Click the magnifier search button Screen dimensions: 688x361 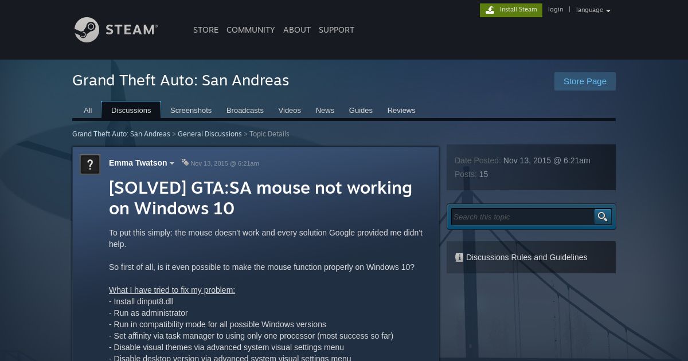[x=603, y=217]
